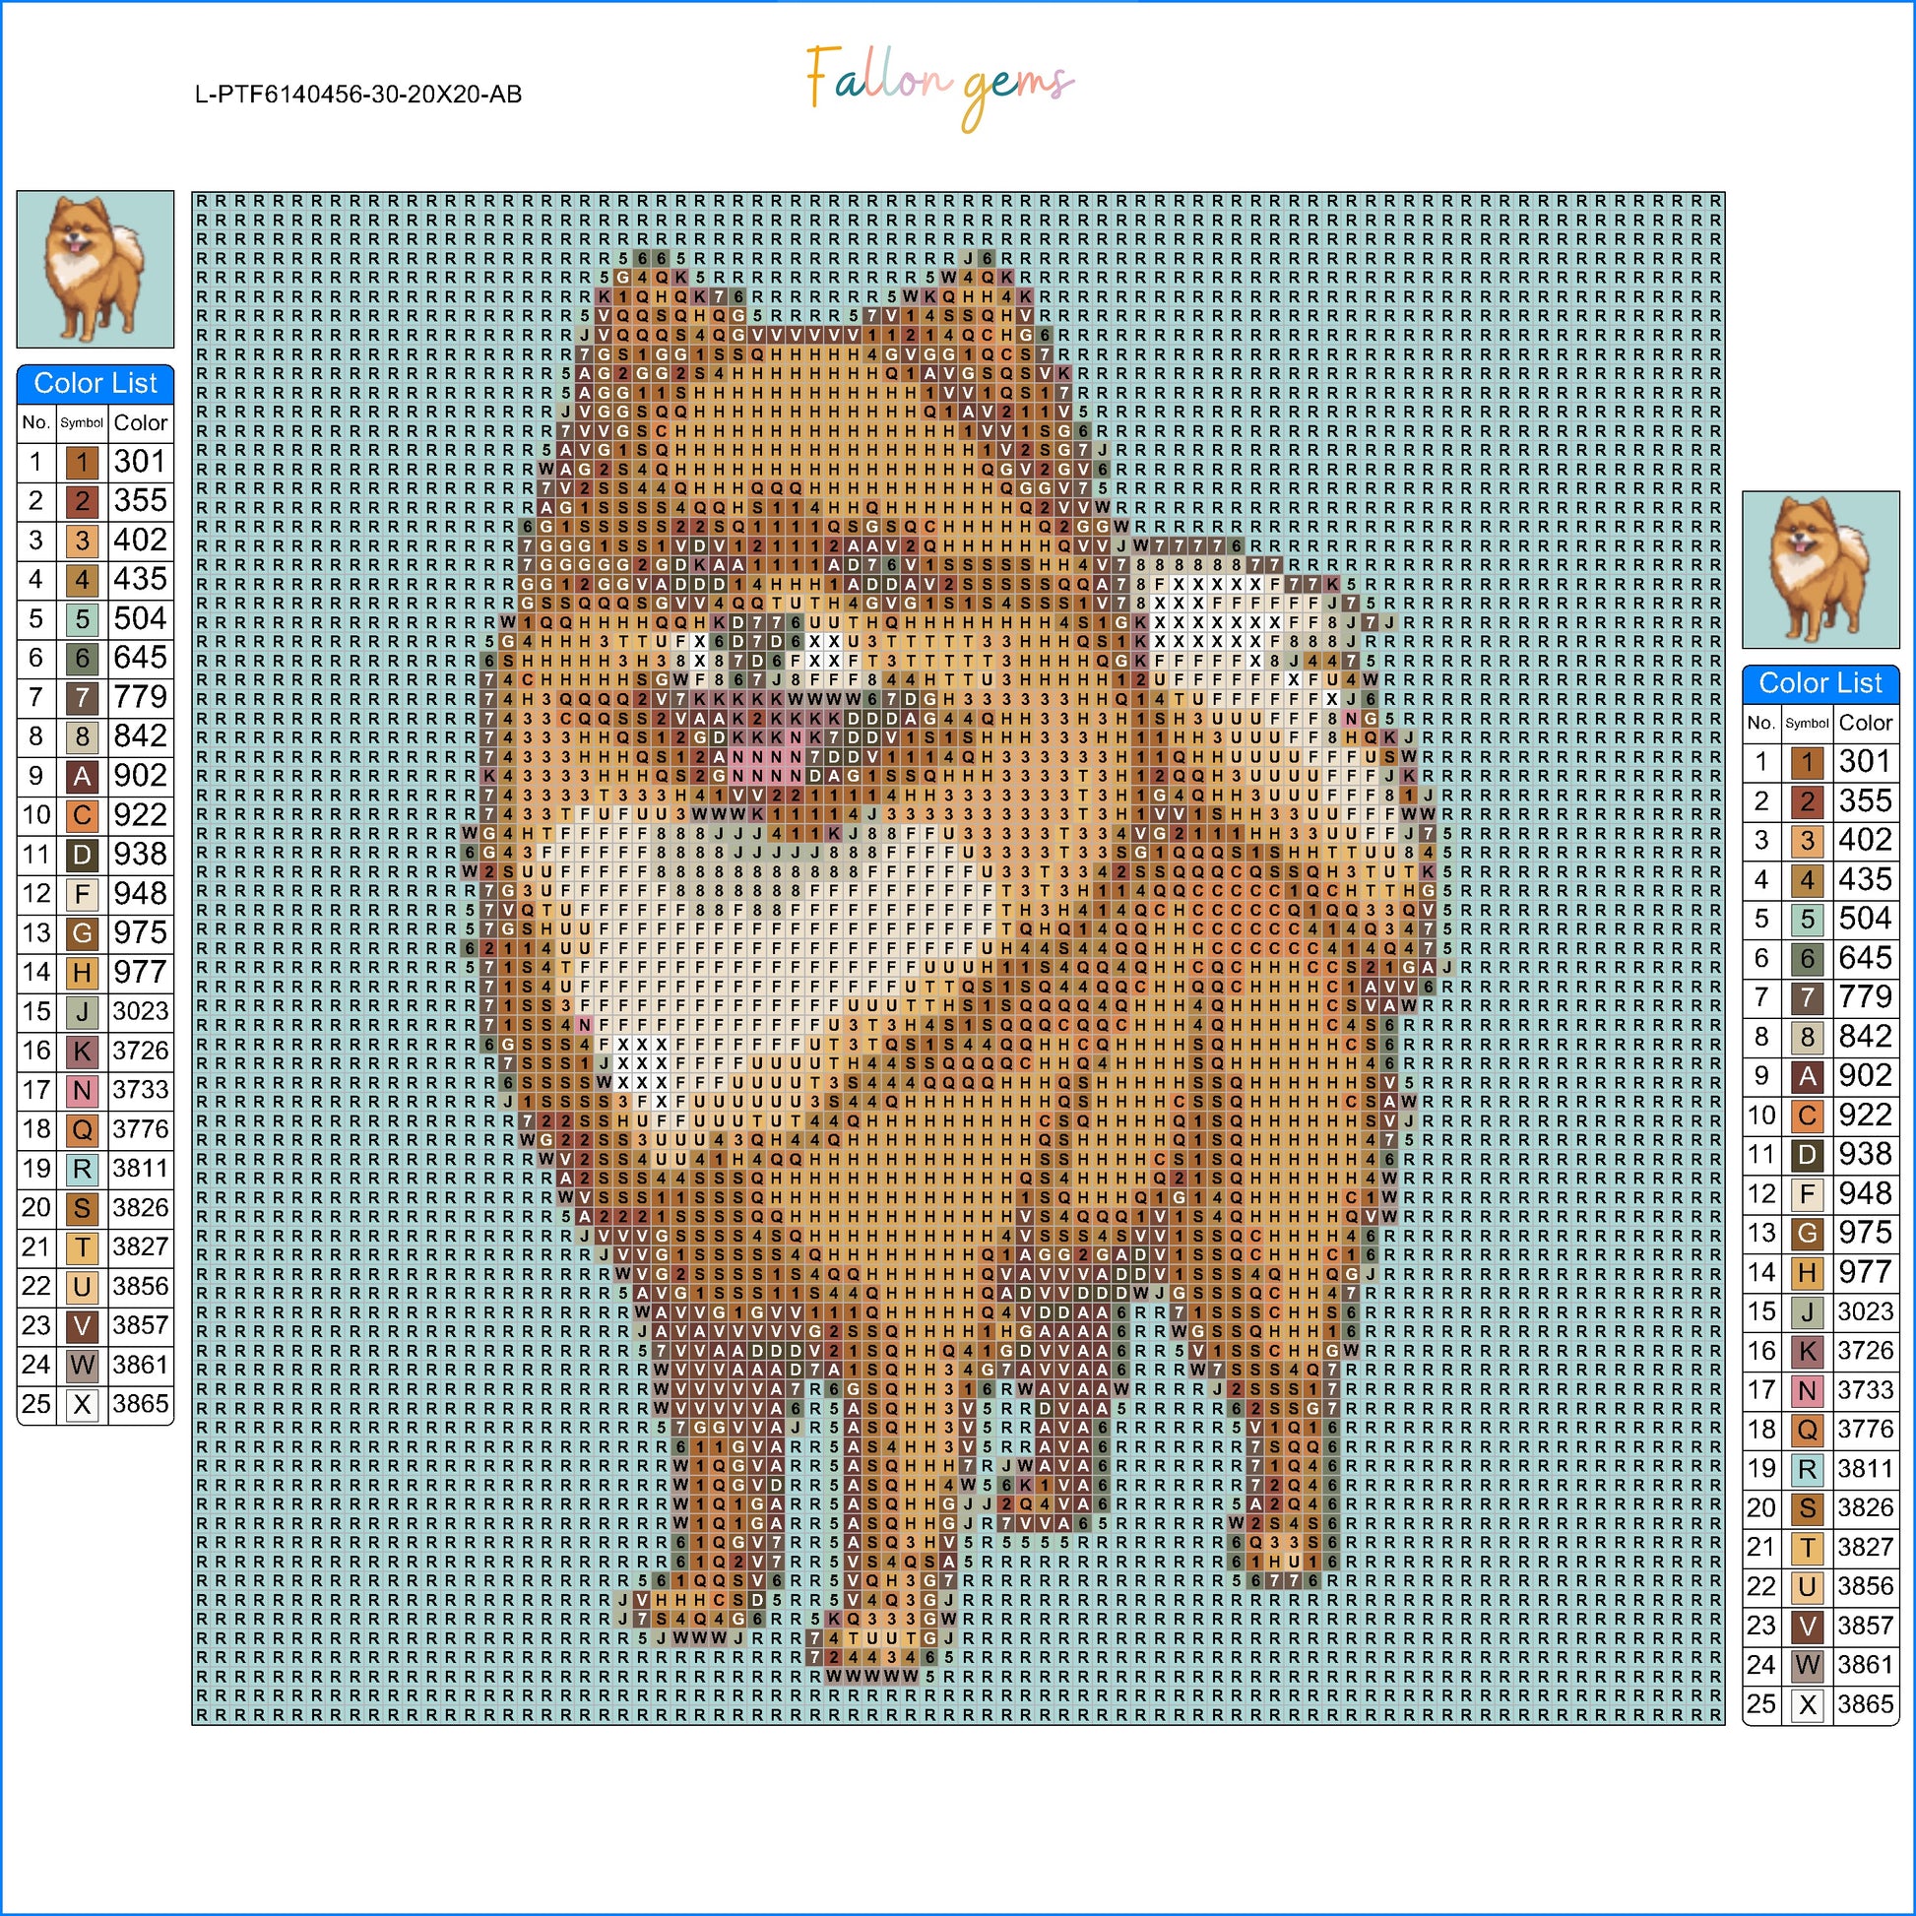Click the Color column header in right list
This screenshot has width=1916, height=1916.
click(x=1865, y=723)
